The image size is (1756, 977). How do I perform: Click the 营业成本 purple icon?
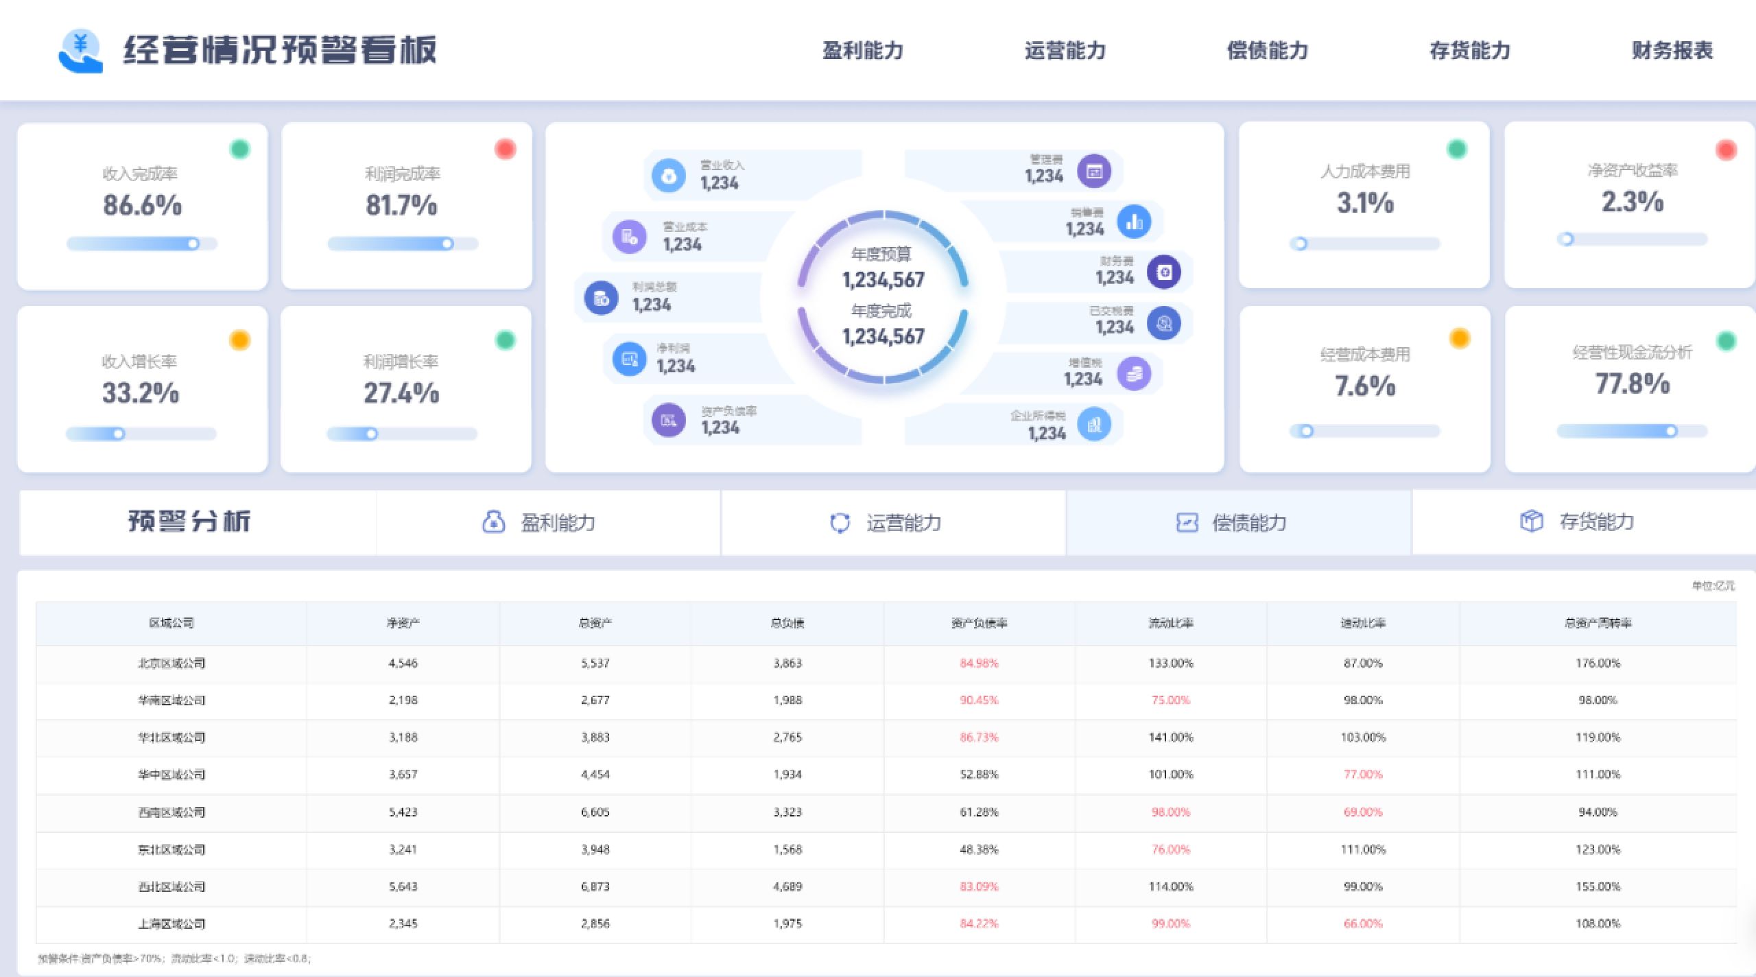pyautogui.click(x=629, y=237)
